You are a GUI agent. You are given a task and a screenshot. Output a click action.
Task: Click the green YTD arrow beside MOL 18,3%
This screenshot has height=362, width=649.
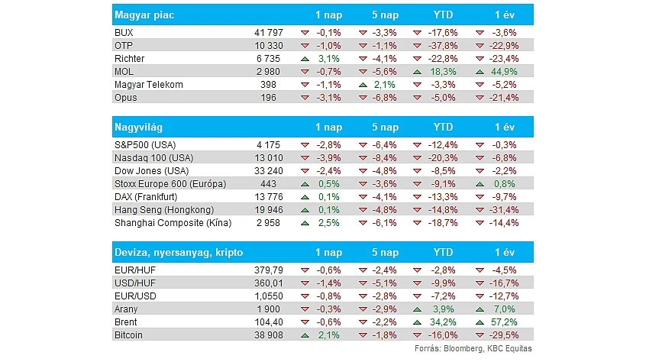tap(417, 72)
